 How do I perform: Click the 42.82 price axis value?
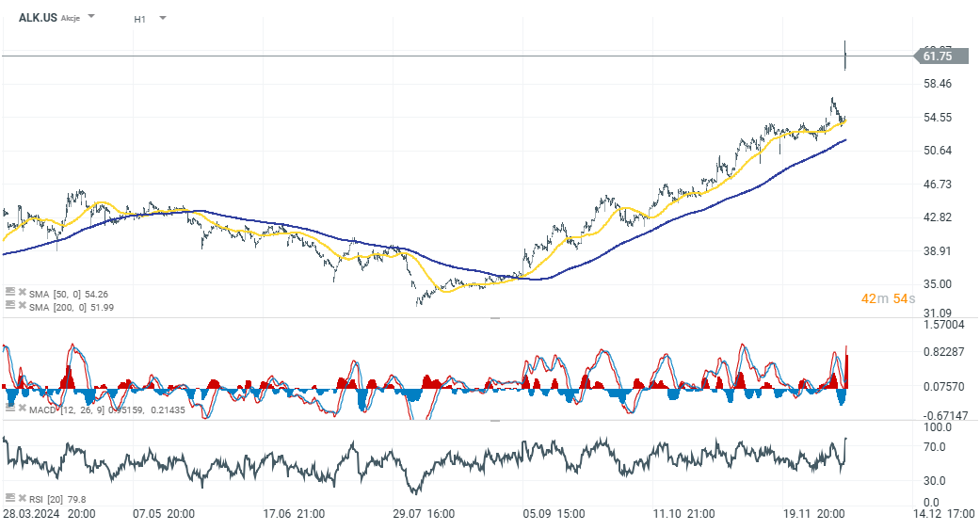[938, 217]
